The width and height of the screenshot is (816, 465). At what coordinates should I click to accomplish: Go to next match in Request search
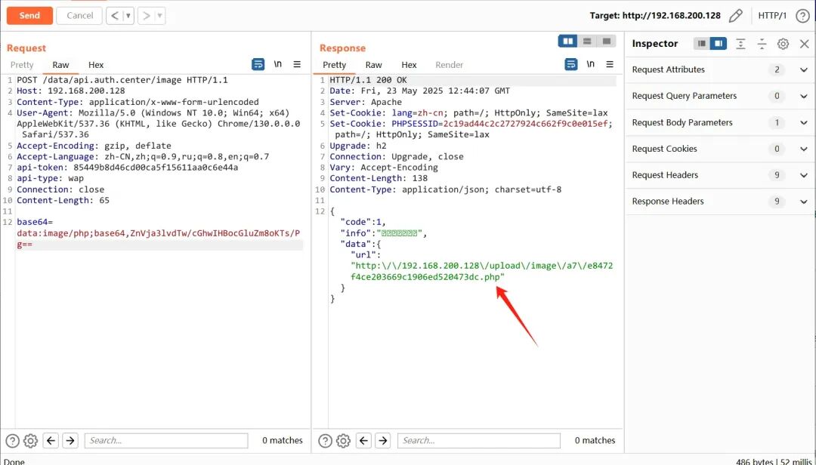pos(70,441)
